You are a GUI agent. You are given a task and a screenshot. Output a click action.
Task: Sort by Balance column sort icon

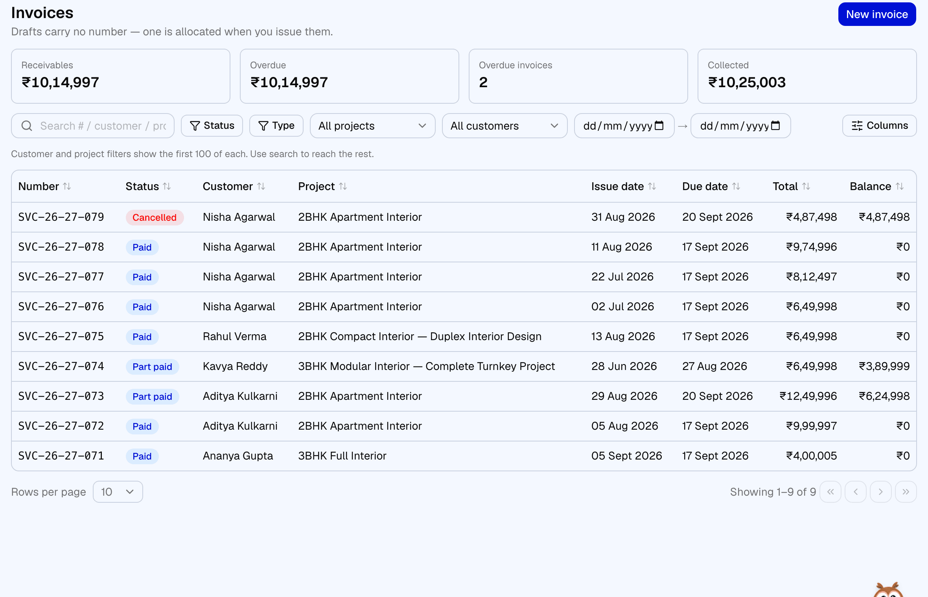[900, 186]
